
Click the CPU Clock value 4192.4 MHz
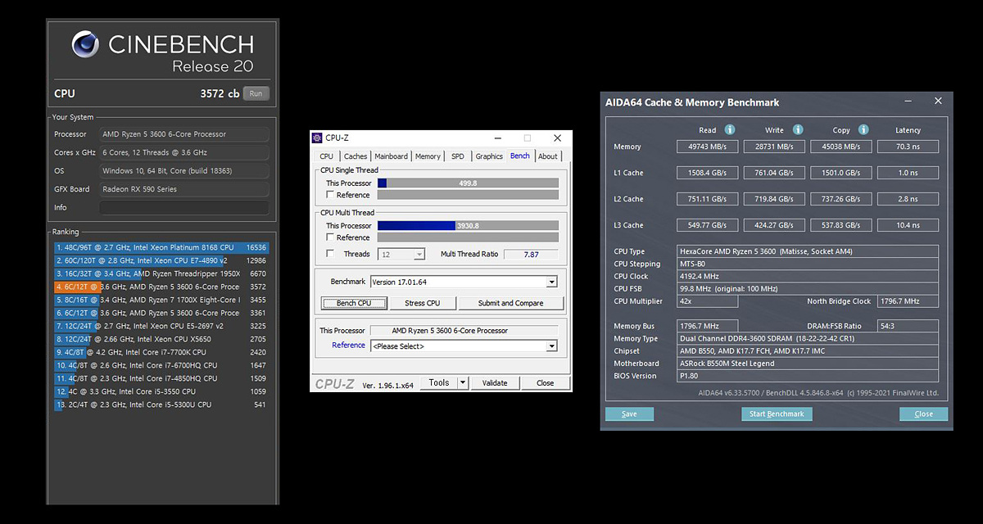tap(808, 277)
